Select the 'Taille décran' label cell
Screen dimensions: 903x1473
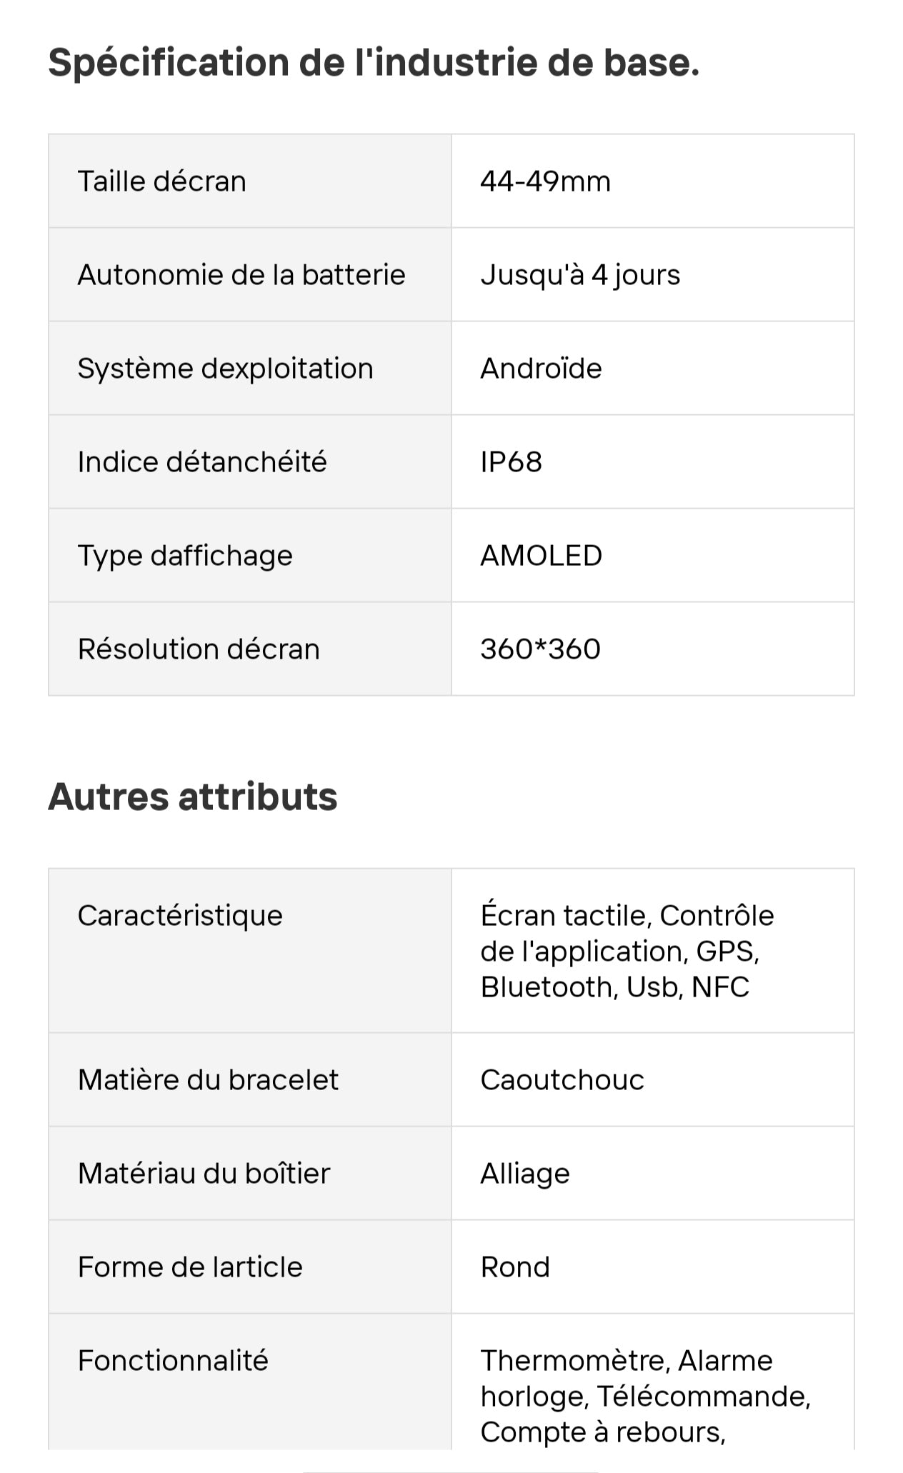pos(250,181)
